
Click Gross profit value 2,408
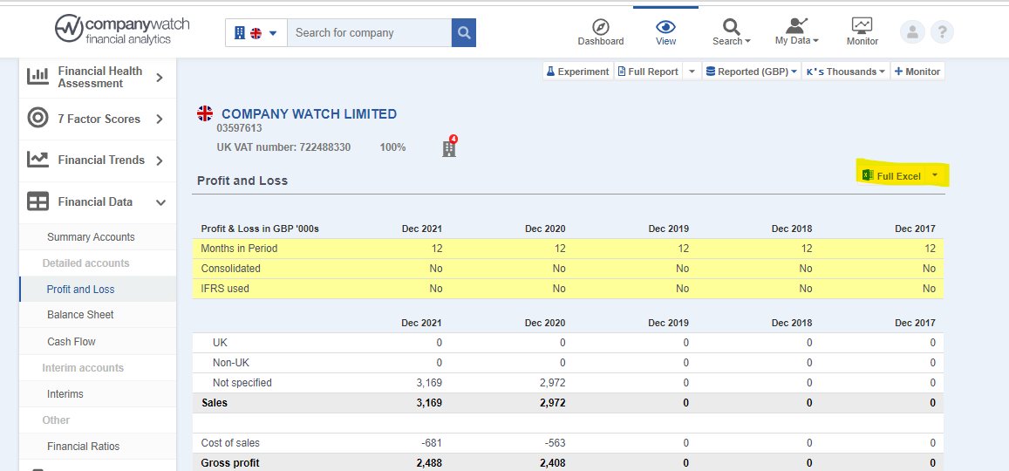[x=553, y=462]
